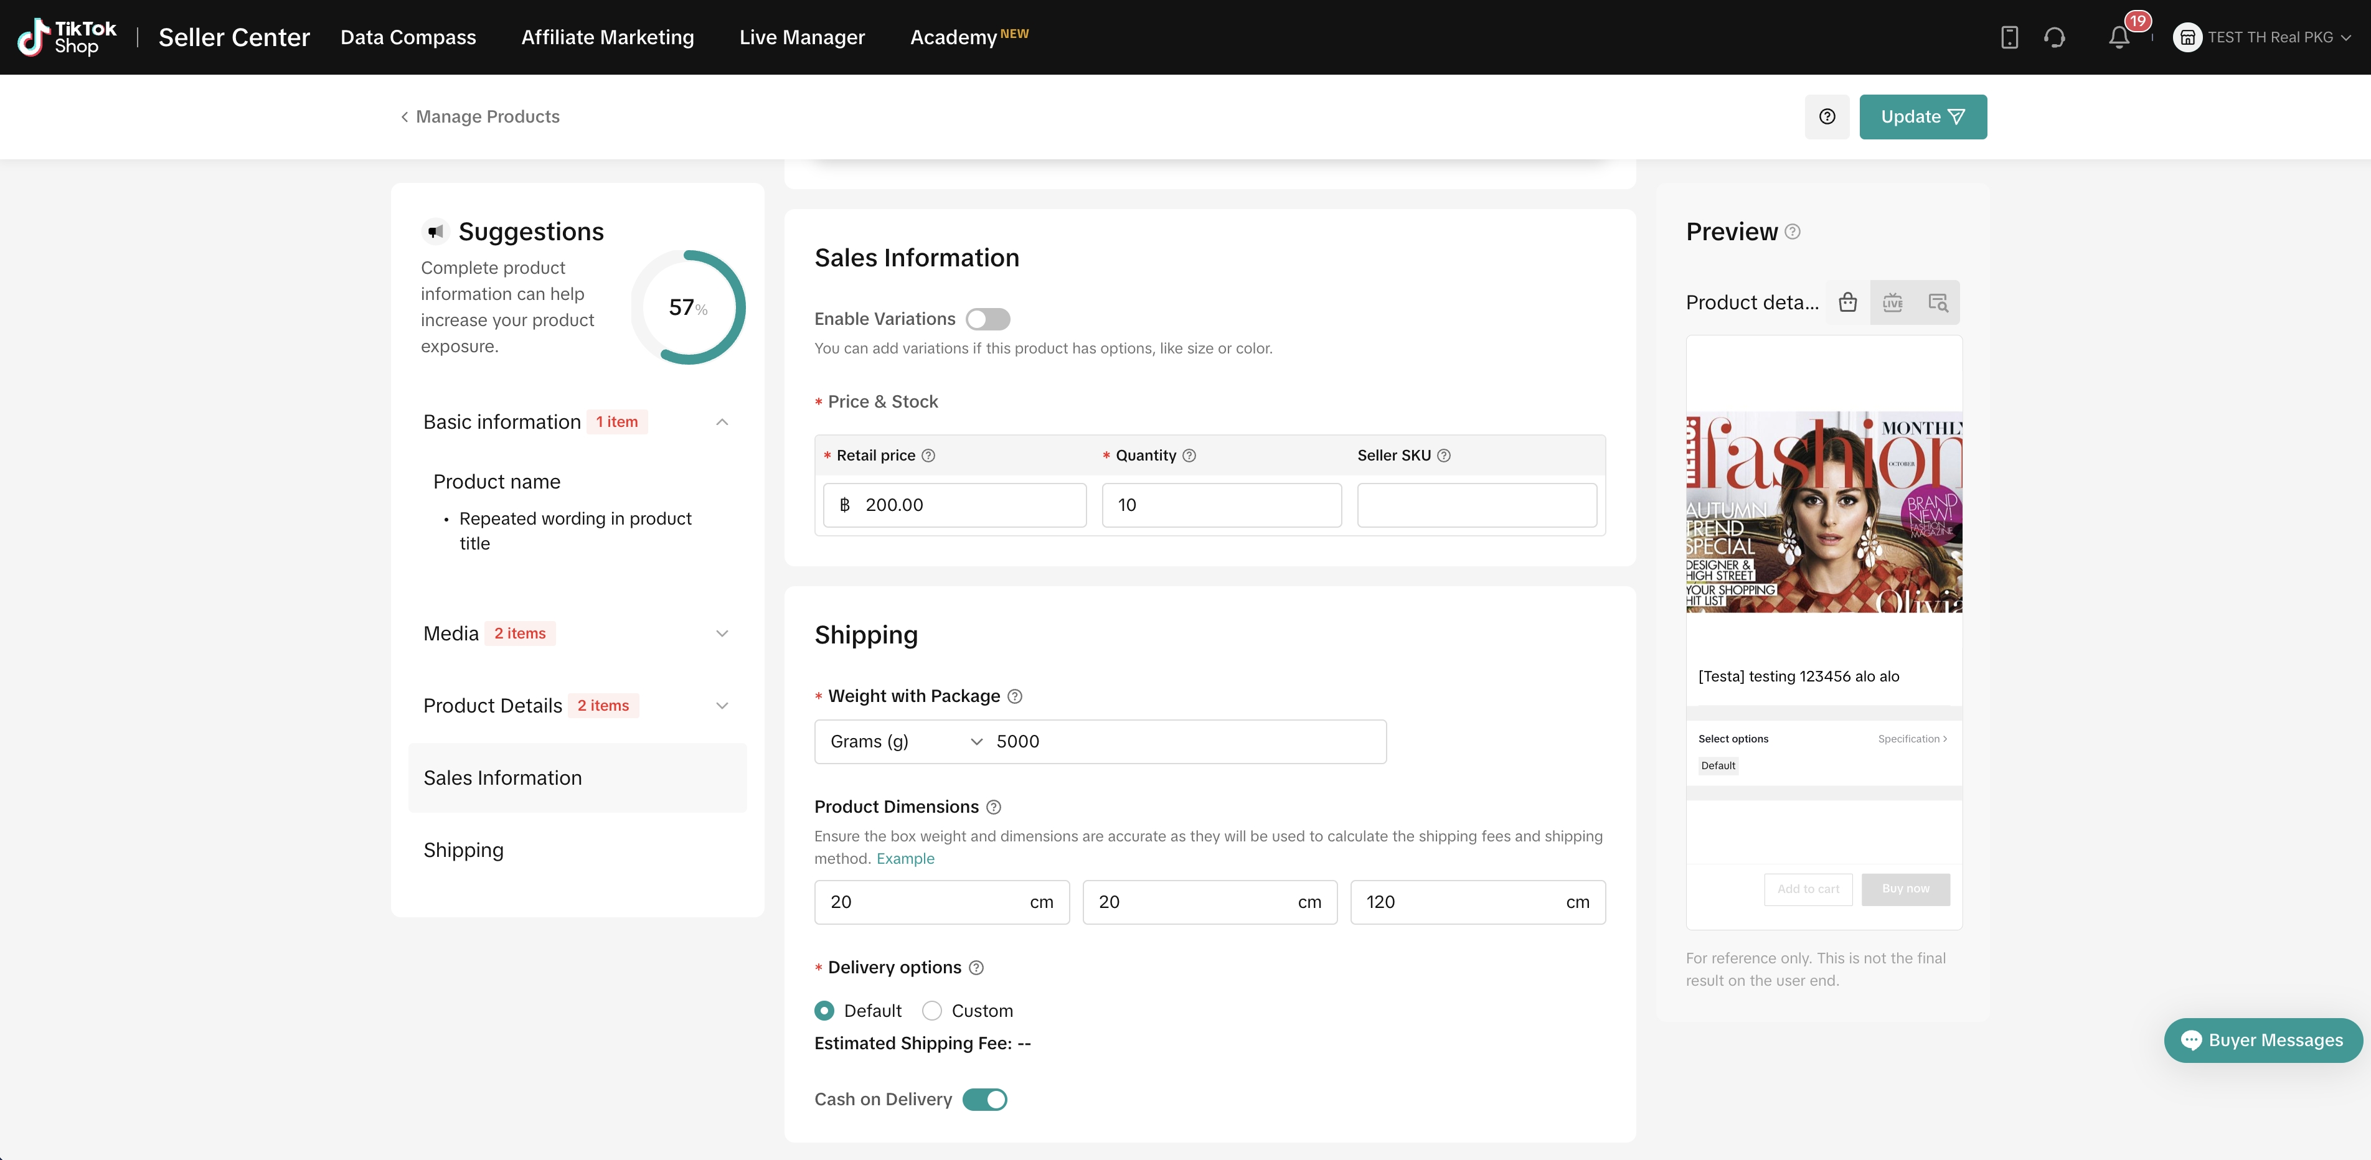The height and width of the screenshot is (1160, 2371).
Task: Switch preview to the LIVE view icon
Action: point(1892,302)
